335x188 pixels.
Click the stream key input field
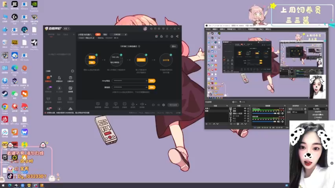coord(130,87)
